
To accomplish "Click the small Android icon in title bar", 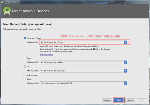I will [x=2, y=2].
